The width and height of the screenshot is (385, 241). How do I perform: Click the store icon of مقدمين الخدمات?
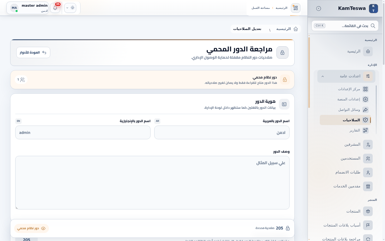coord(368,186)
